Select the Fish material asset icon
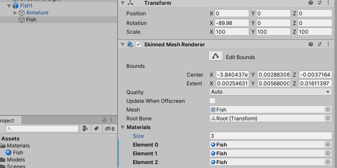Viewport: 337px width, 168px height. (9, 153)
